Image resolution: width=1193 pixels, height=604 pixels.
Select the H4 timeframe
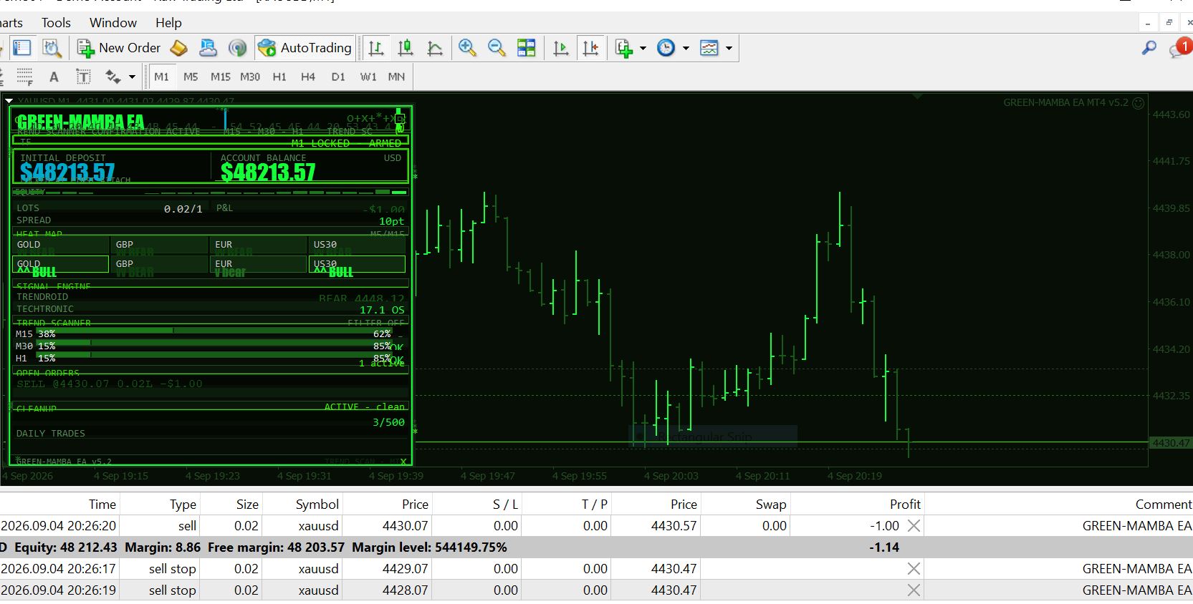pos(308,77)
